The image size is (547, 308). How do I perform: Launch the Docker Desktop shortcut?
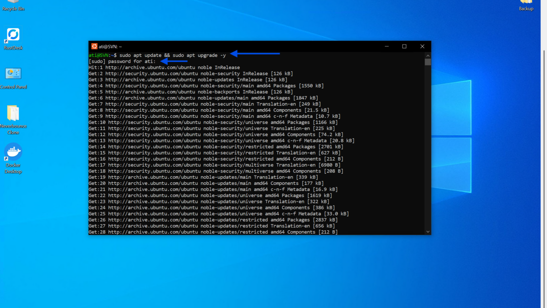pos(13,152)
